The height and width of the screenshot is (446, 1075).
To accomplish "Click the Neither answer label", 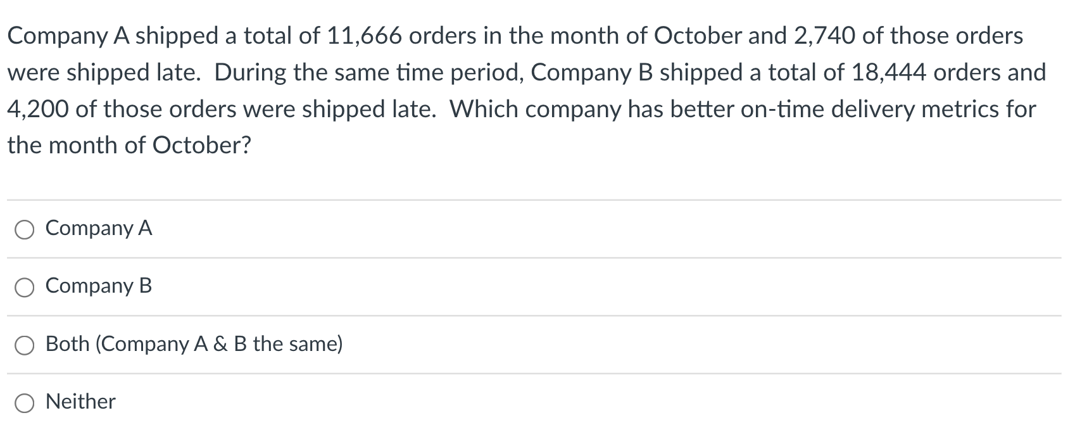I will point(80,401).
